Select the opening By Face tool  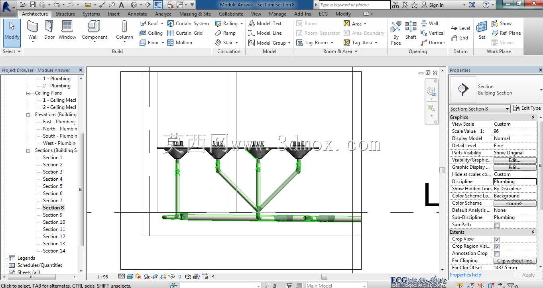tap(396, 33)
